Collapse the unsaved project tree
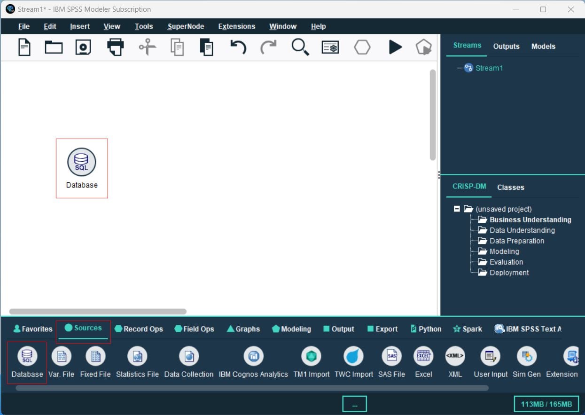The height and width of the screenshot is (415, 585). pyautogui.click(x=457, y=209)
